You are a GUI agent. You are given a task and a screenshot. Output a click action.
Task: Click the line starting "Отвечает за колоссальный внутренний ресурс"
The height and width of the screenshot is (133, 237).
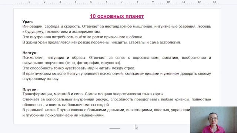[117, 99]
